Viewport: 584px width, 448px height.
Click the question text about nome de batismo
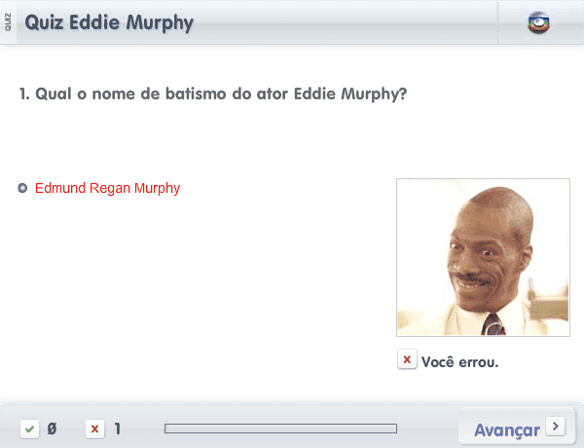coord(213,93)
